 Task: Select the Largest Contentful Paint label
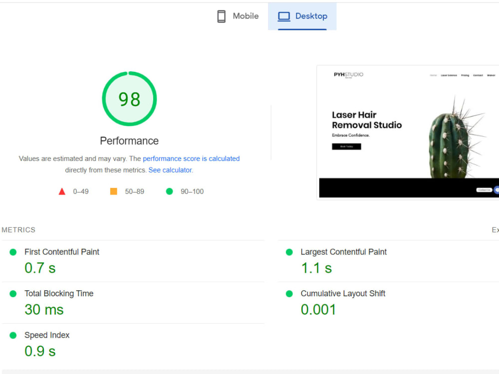pyautogui.click(x=344, y=252)
